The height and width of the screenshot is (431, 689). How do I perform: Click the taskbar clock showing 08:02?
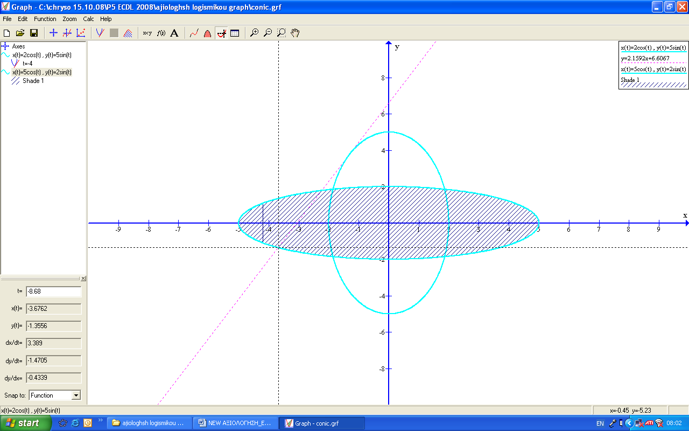point(674,423)
